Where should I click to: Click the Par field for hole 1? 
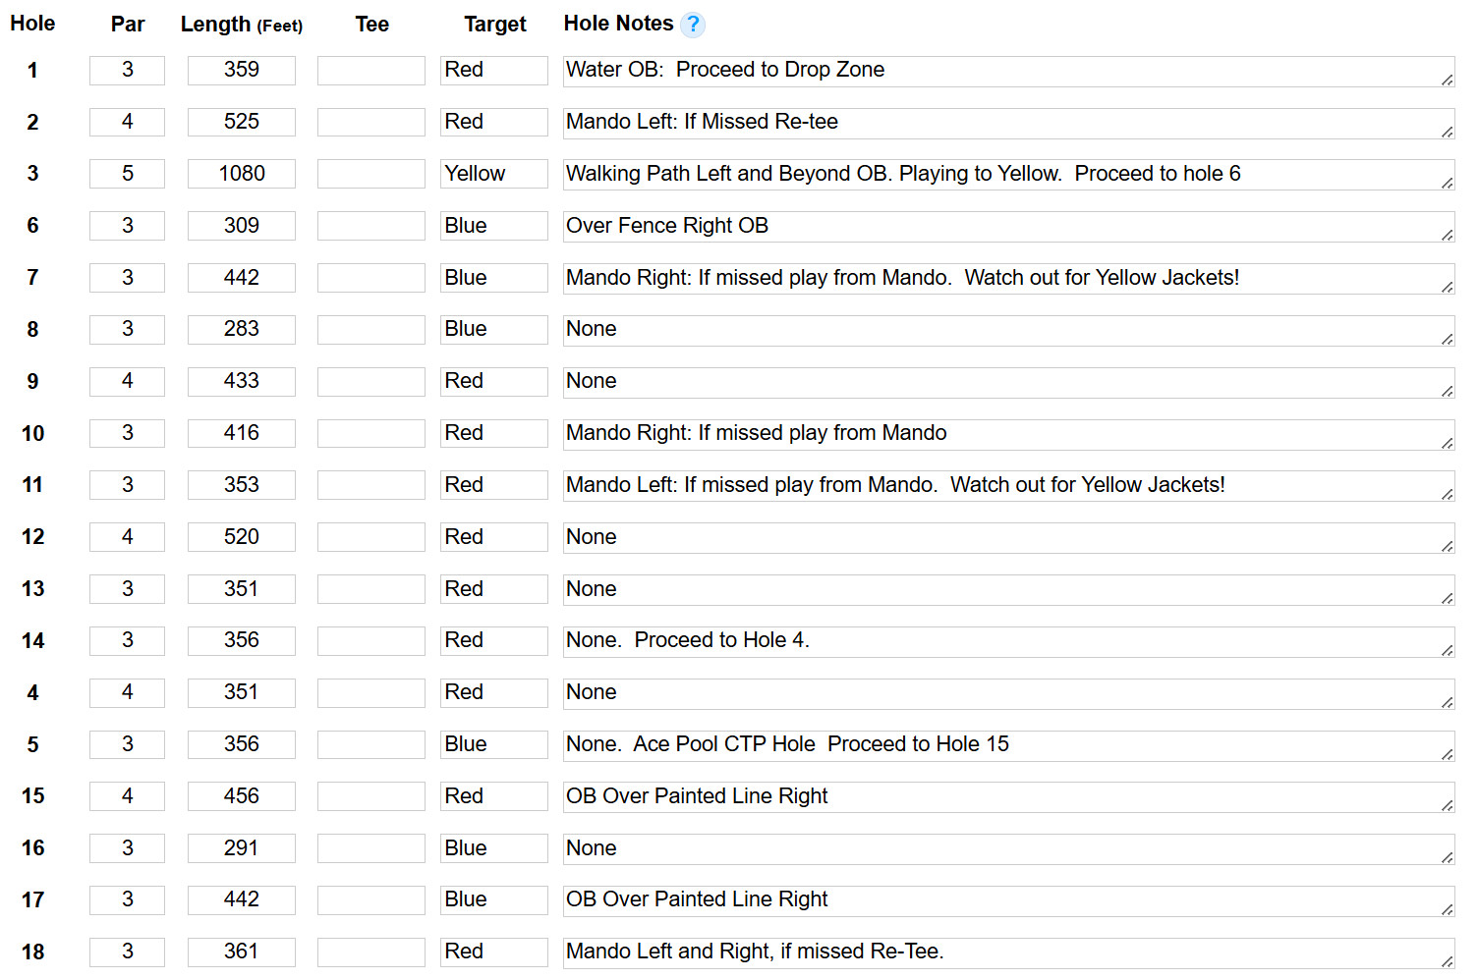[x=127, y=70]
